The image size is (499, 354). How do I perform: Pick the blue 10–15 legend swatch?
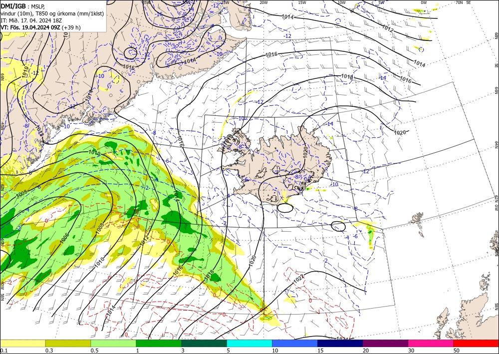pos(295,344)
